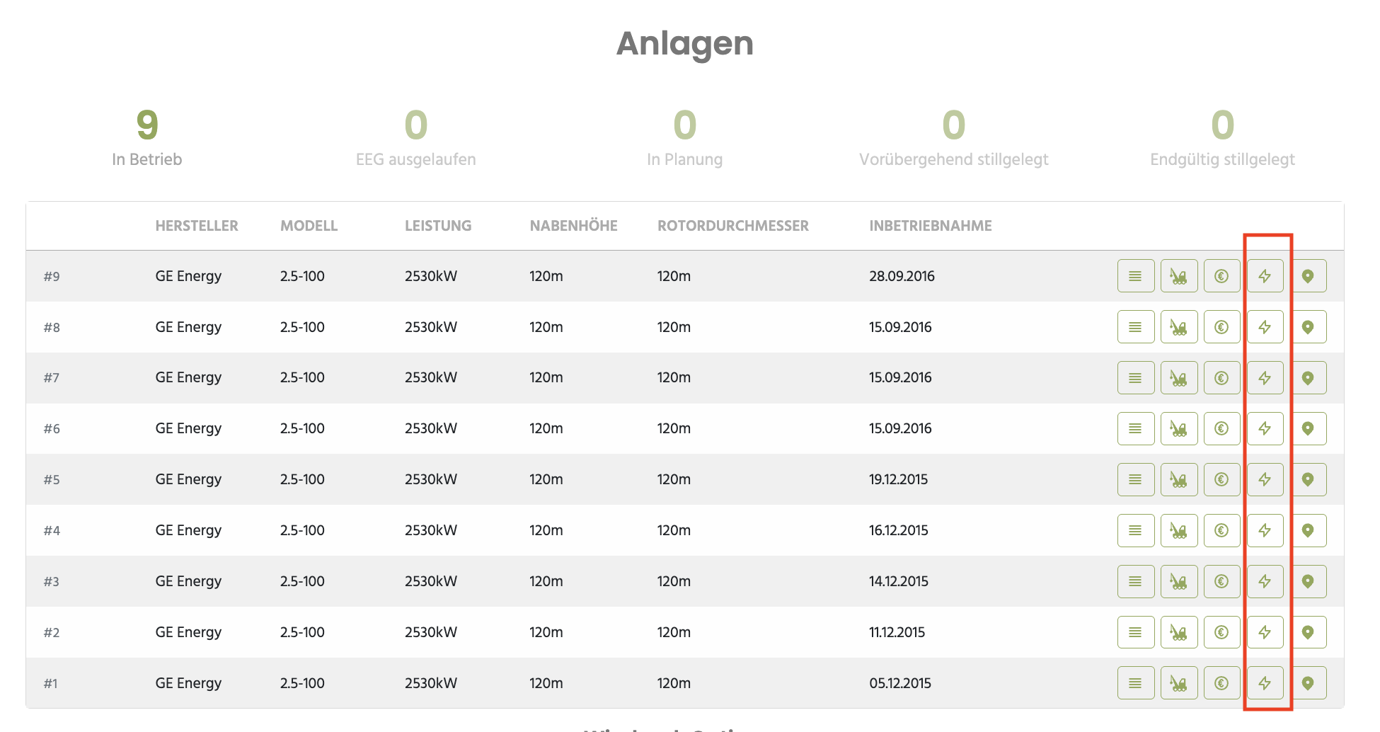Open the list details icon in row #9

[x=1136, y=276]
